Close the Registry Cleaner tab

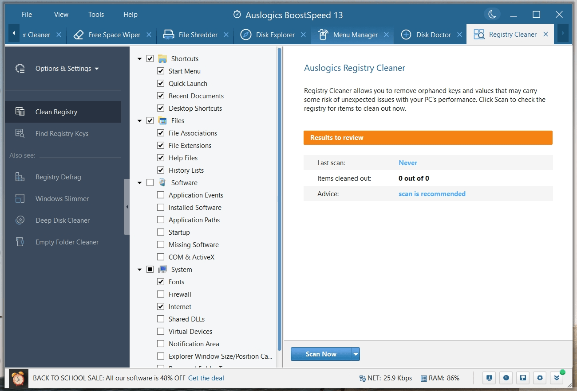click(x=545, y=34)
